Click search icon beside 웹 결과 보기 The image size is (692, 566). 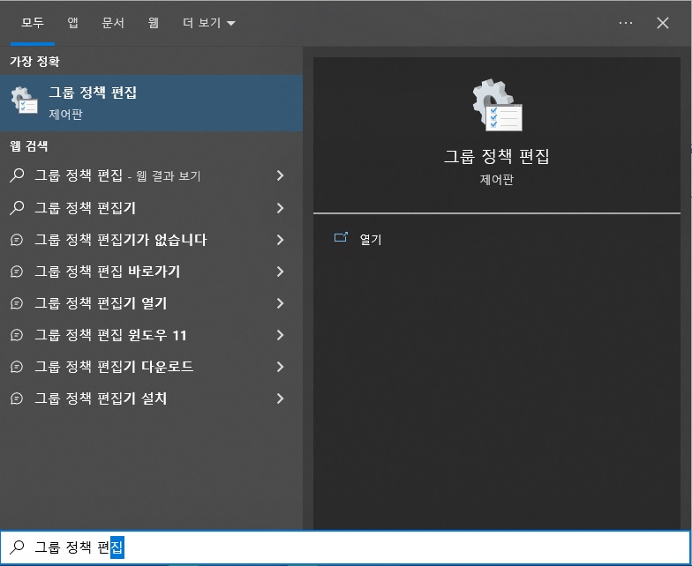click(17, 175)
